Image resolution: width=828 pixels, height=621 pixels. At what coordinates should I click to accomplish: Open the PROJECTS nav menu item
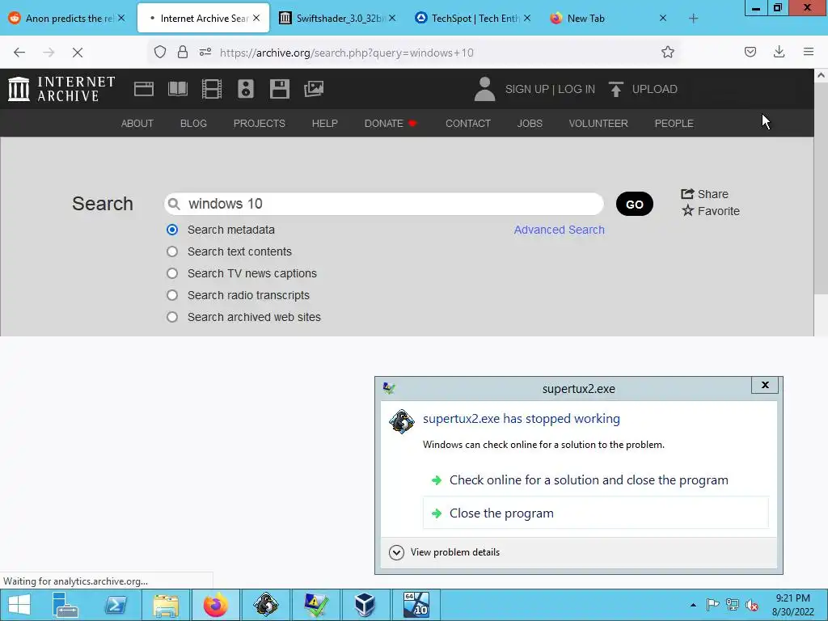[260, 123]
